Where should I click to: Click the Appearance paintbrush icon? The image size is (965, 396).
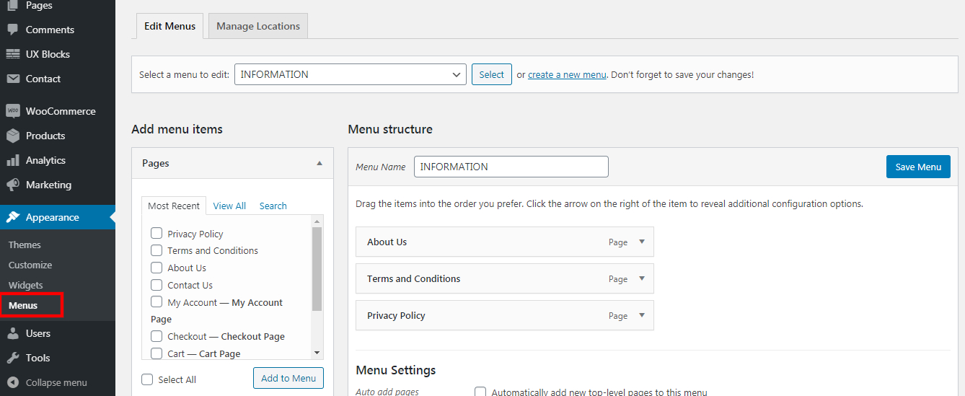12,217
